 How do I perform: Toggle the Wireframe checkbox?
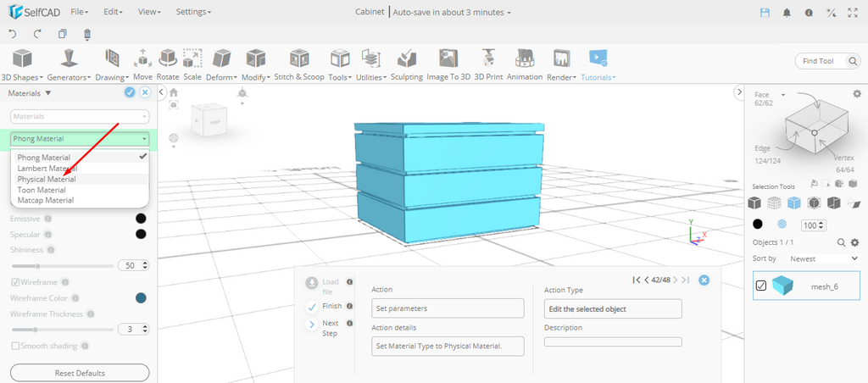(x=16, y=282)
